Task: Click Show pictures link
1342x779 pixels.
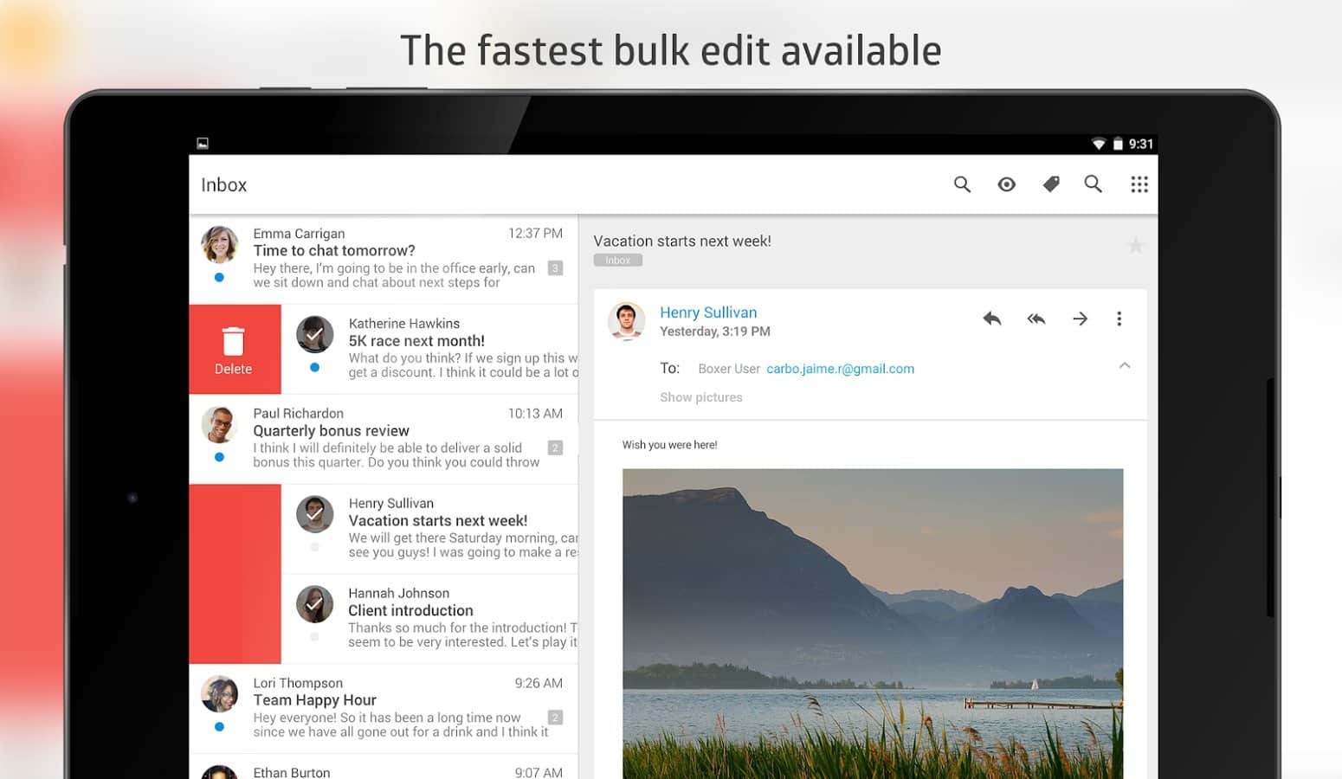Action: 700,397
